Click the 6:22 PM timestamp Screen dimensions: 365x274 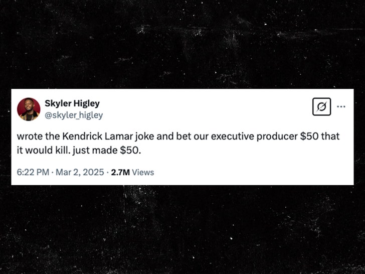point(33,172)
